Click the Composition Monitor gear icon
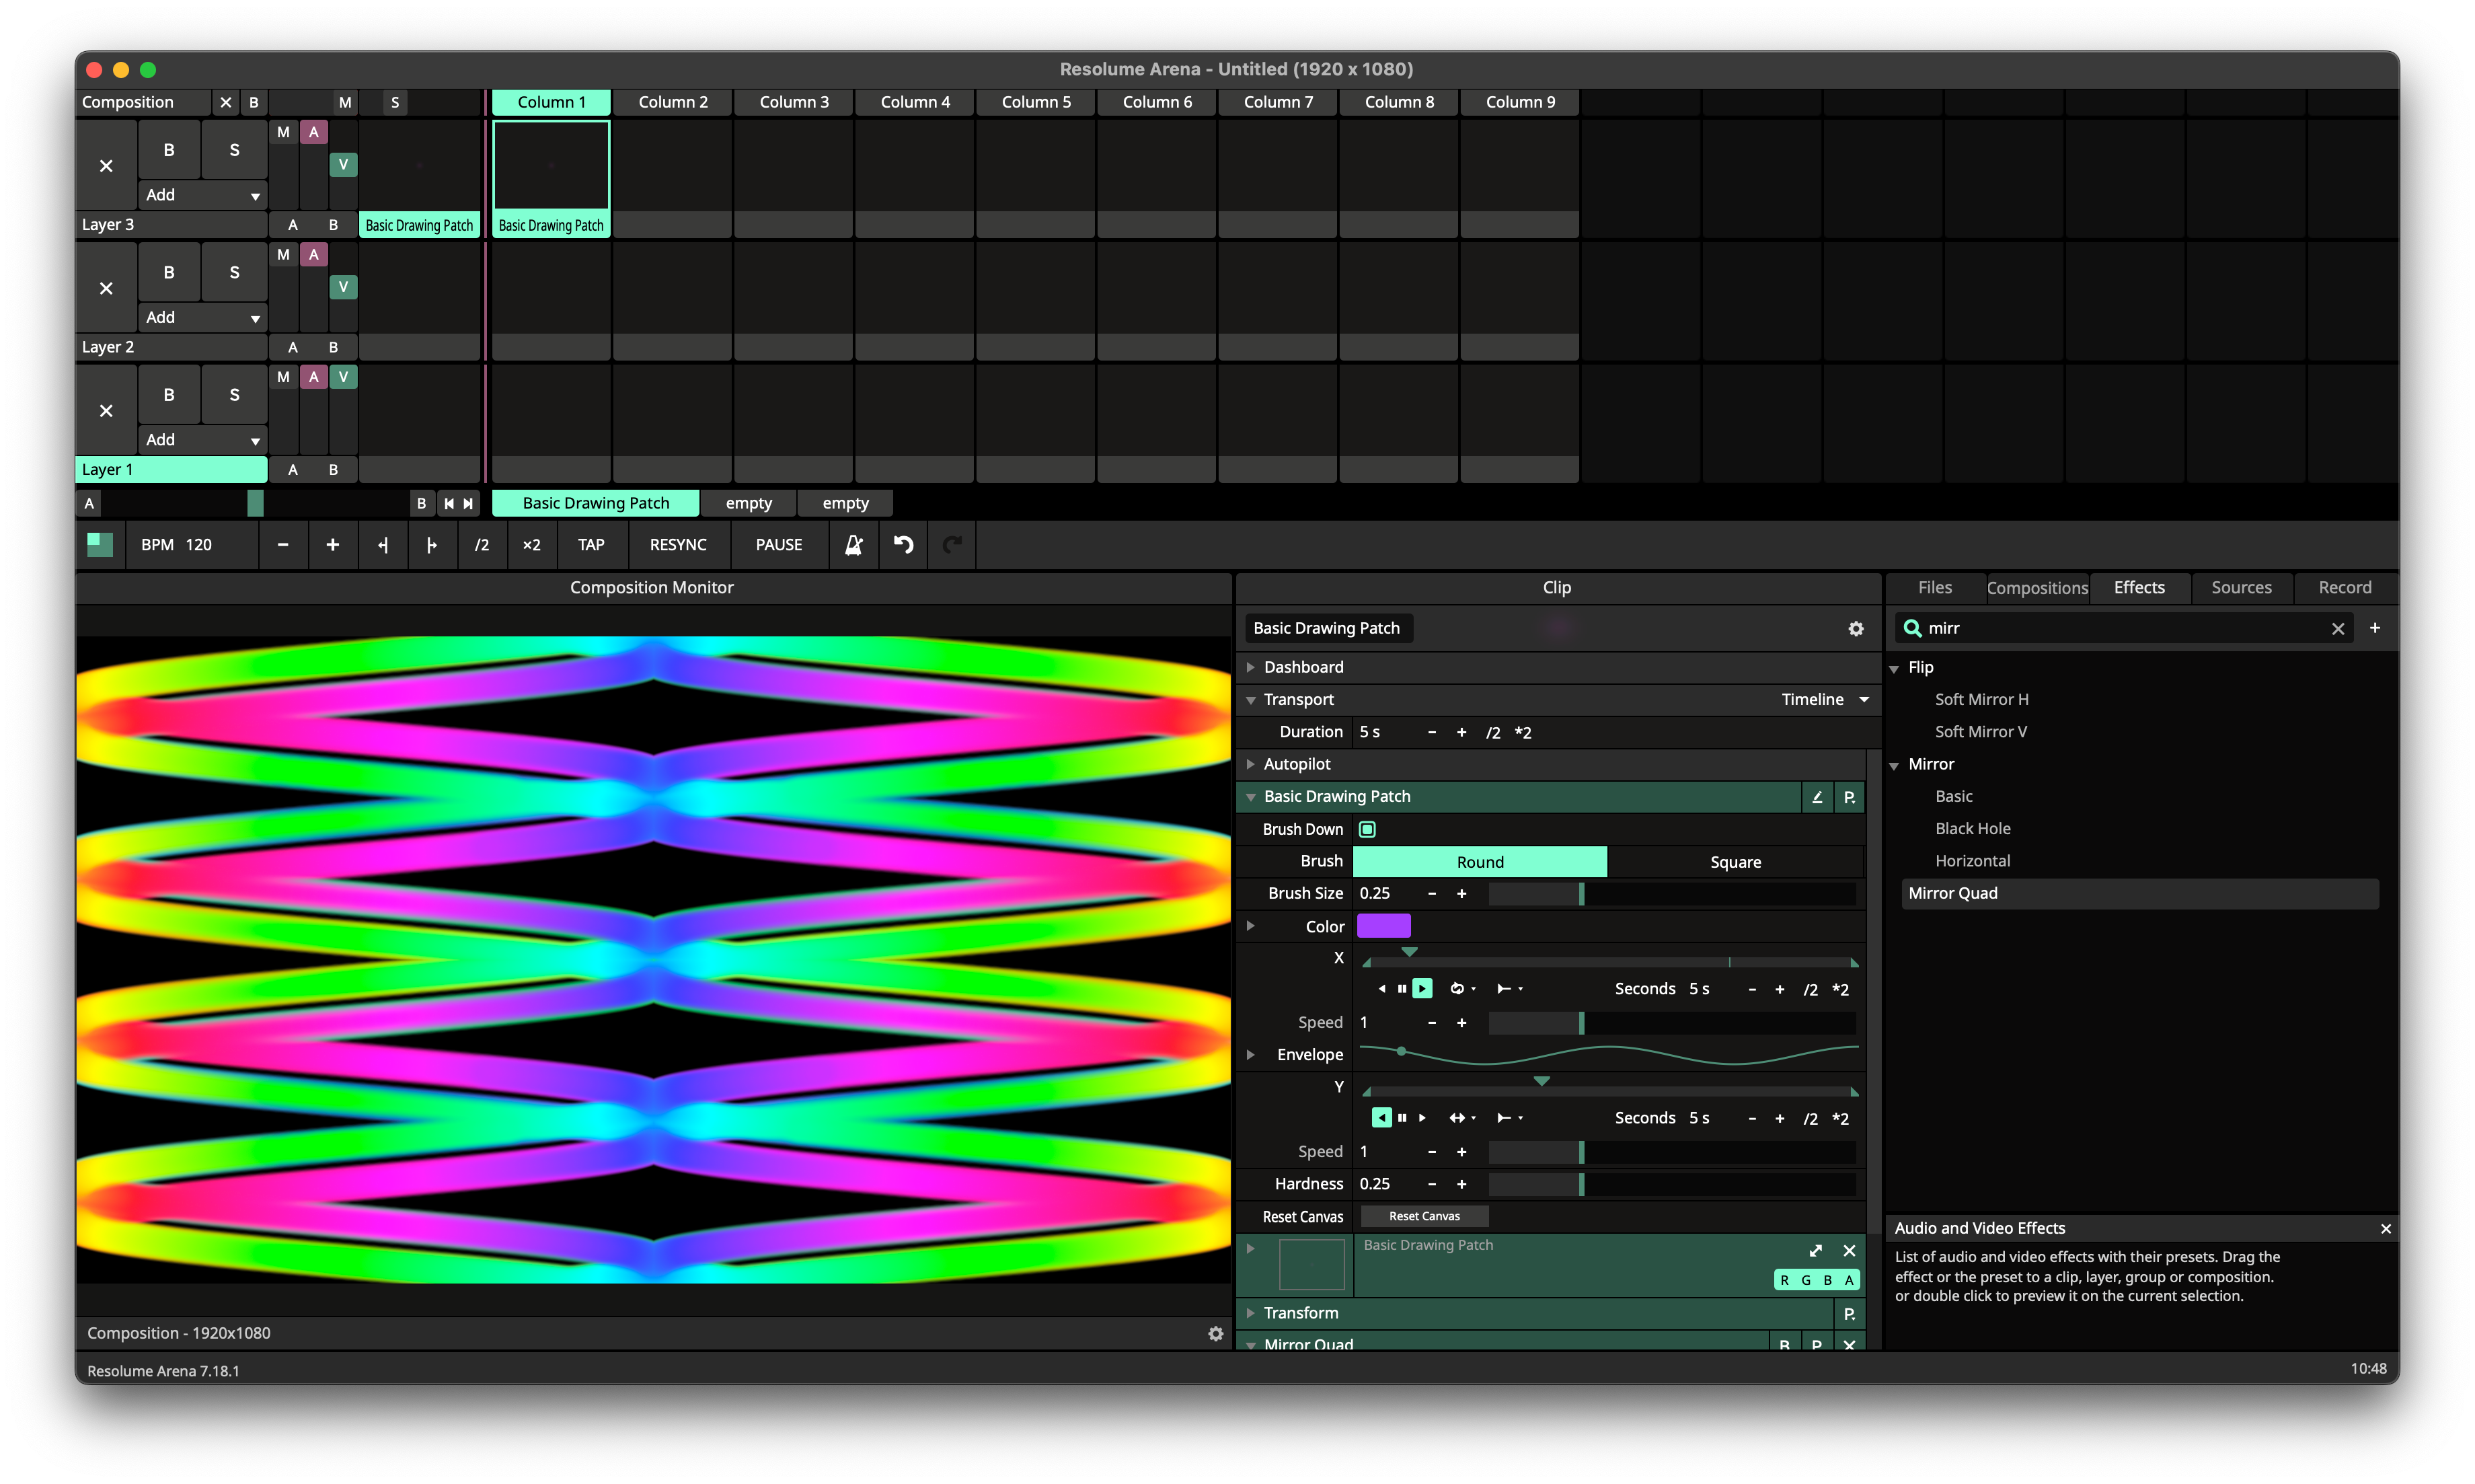The image size is (2475, 1484). (1215, 1333)
